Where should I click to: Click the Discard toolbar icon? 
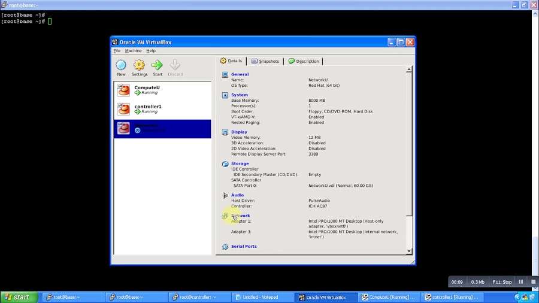coord(175,68)
